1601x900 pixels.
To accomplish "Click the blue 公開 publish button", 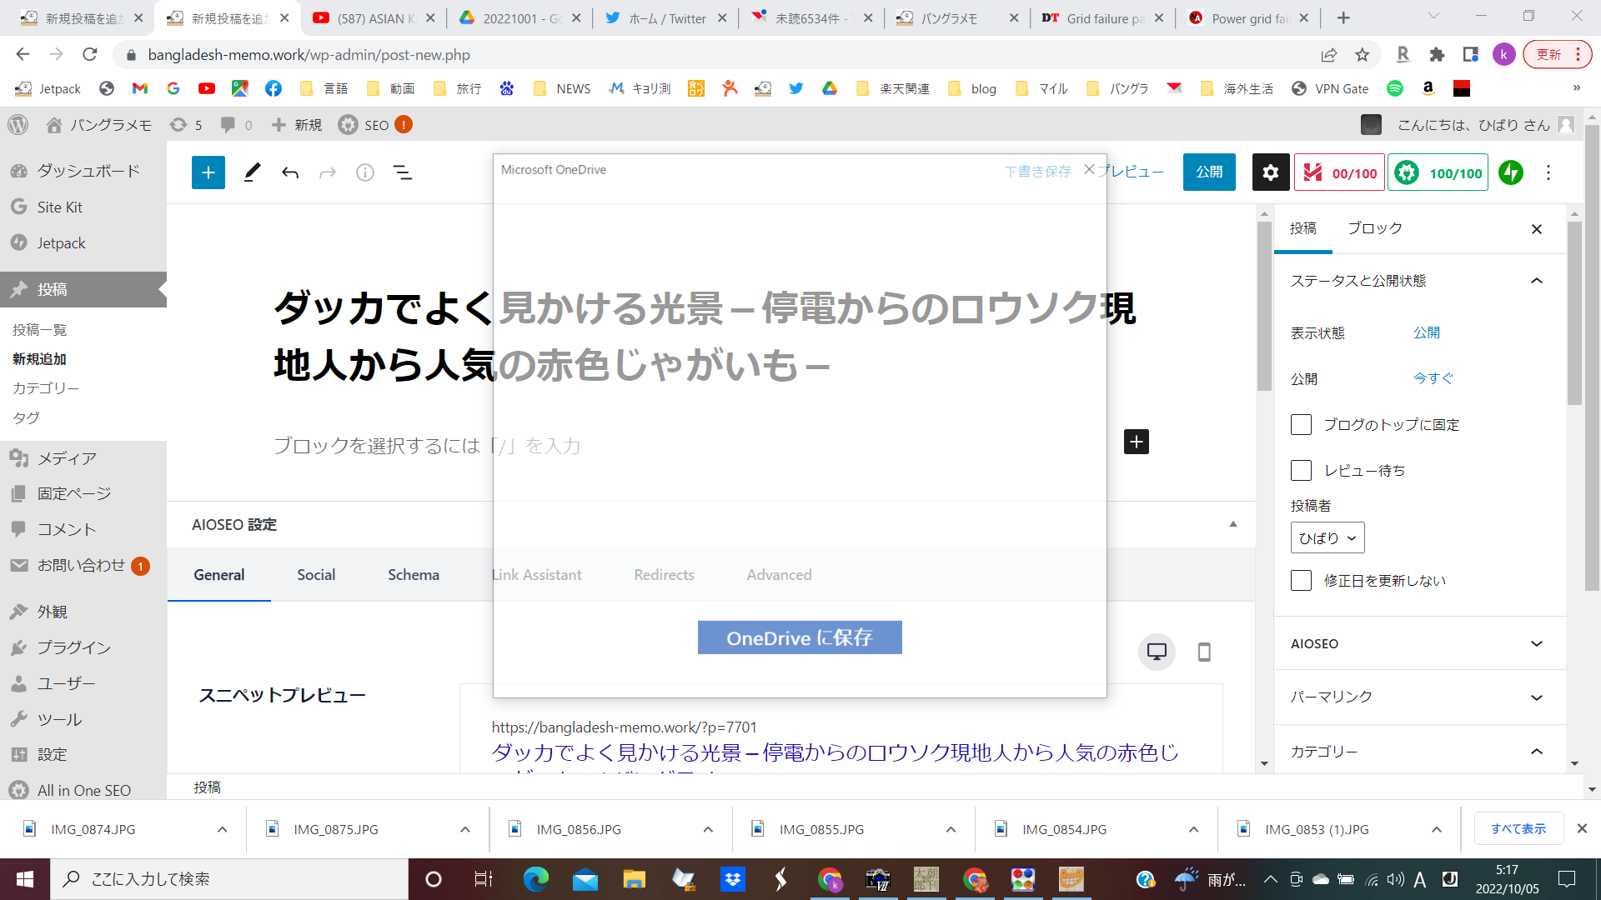I will coord(1209,172).
